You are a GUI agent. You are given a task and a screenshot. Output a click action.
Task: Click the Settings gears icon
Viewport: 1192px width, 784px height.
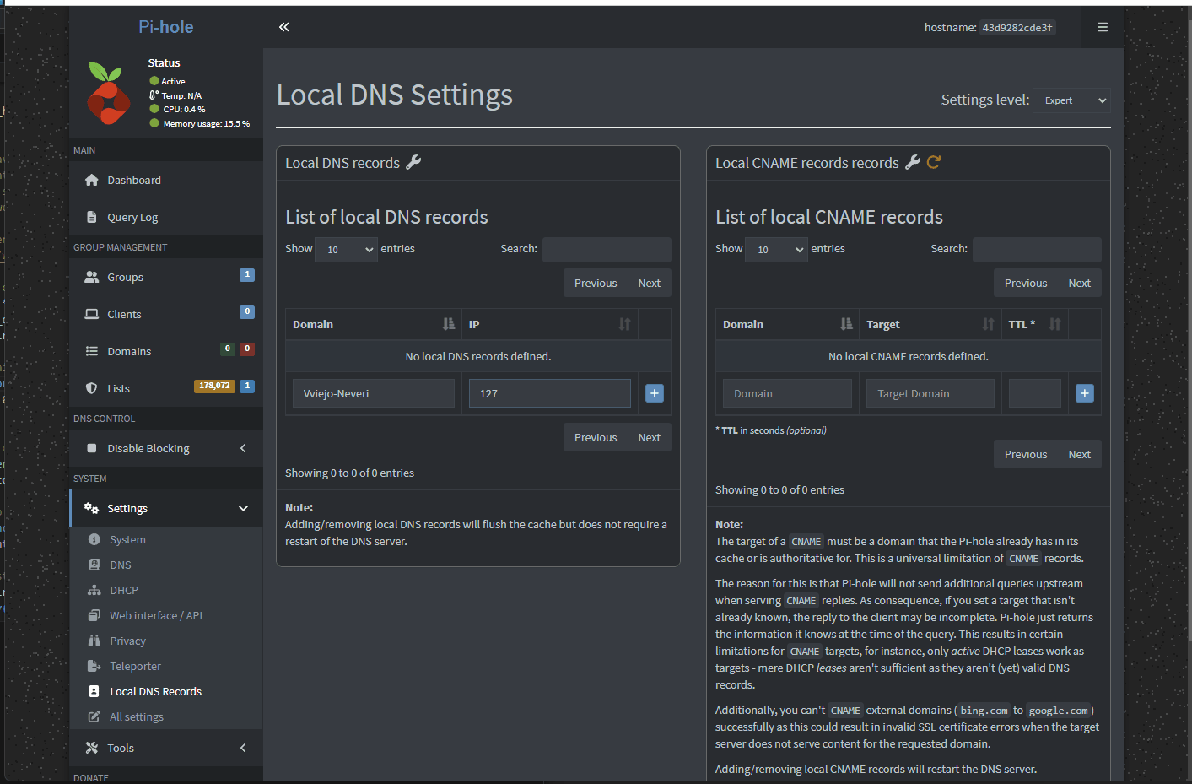[x=92, y=508]
